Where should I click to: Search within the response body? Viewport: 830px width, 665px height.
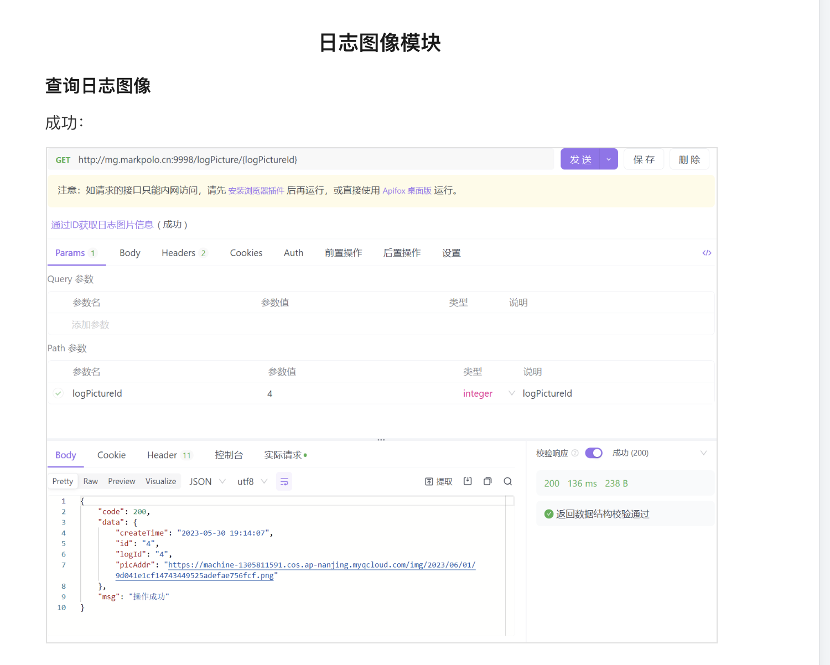coord(507,481)
